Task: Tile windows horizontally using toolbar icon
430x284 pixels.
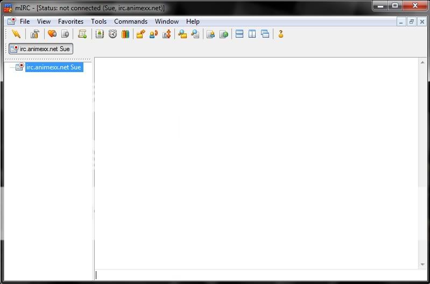Action: tap(239, 34)
